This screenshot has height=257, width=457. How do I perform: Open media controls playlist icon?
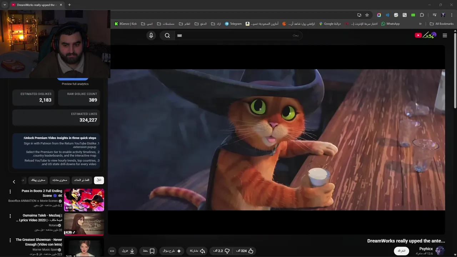(x=435, y=15)
